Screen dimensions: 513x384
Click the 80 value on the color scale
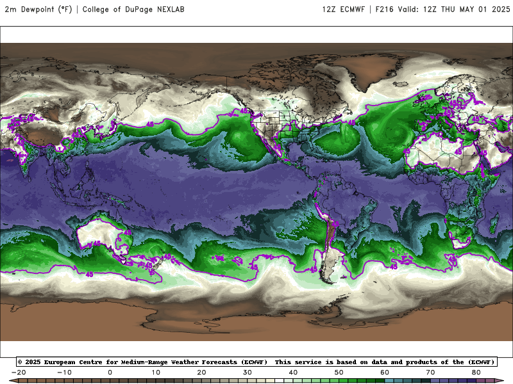(476, 372)
